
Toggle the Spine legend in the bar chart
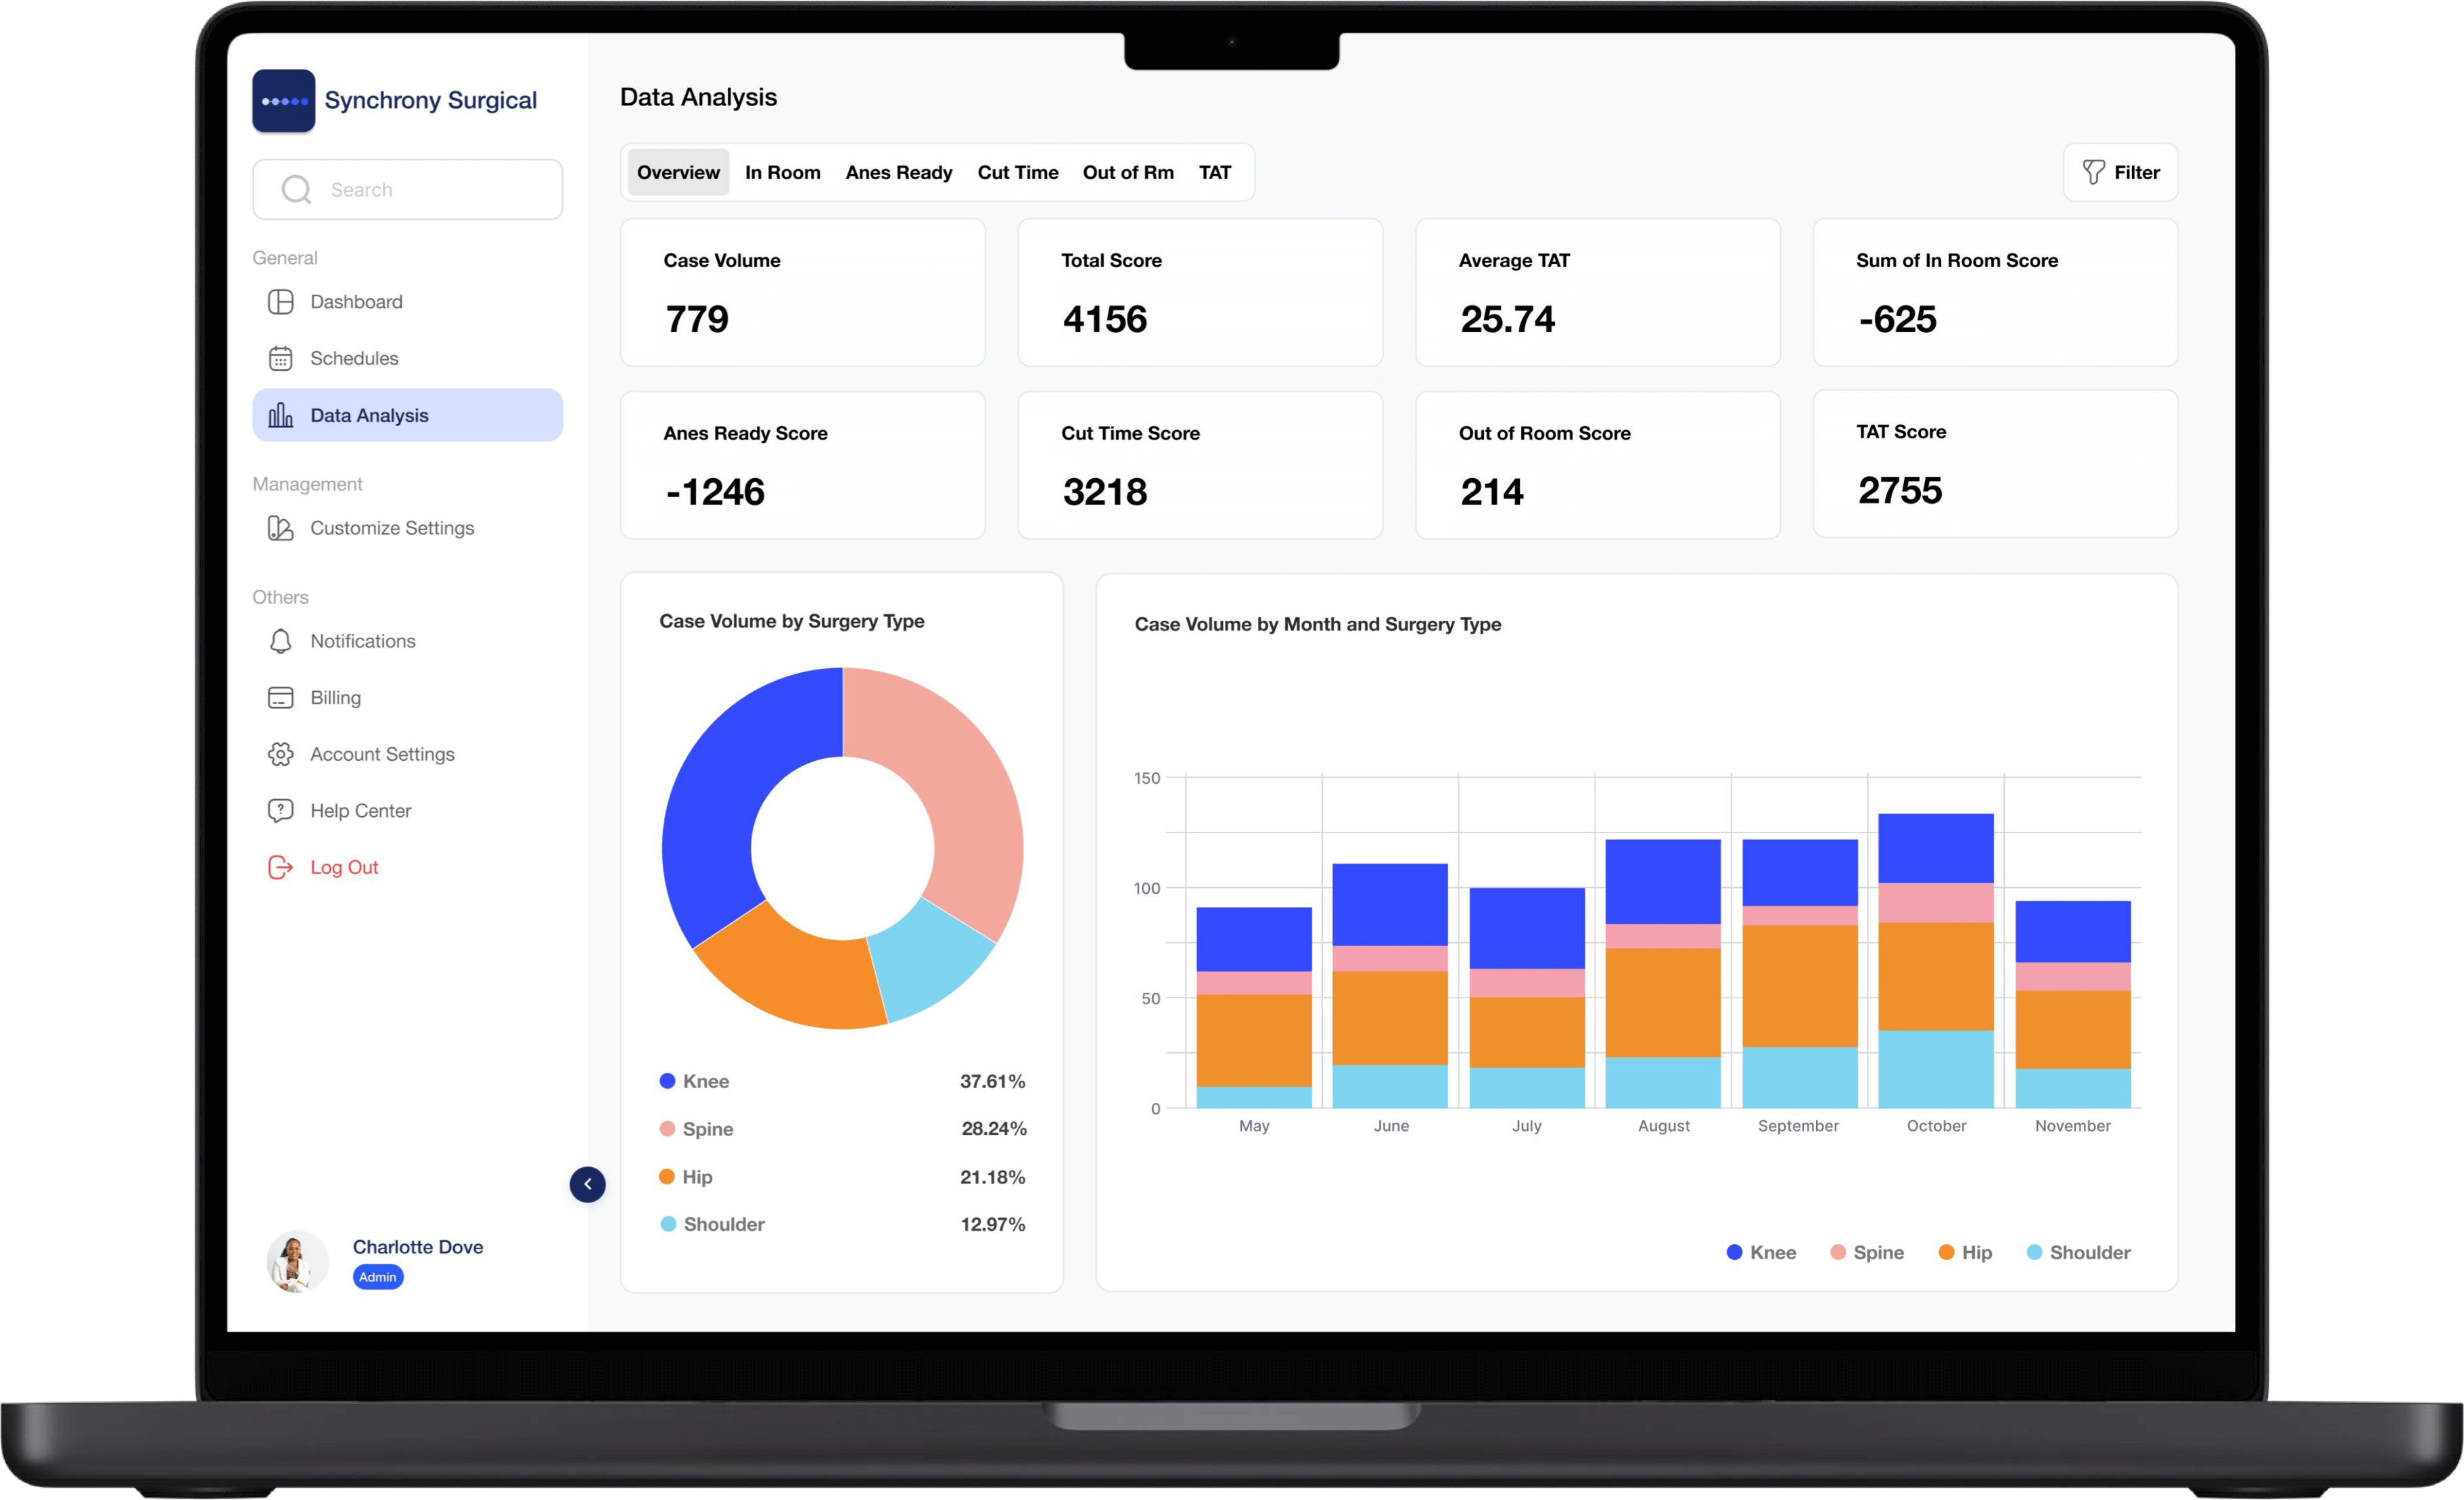pos(1867,1252)
